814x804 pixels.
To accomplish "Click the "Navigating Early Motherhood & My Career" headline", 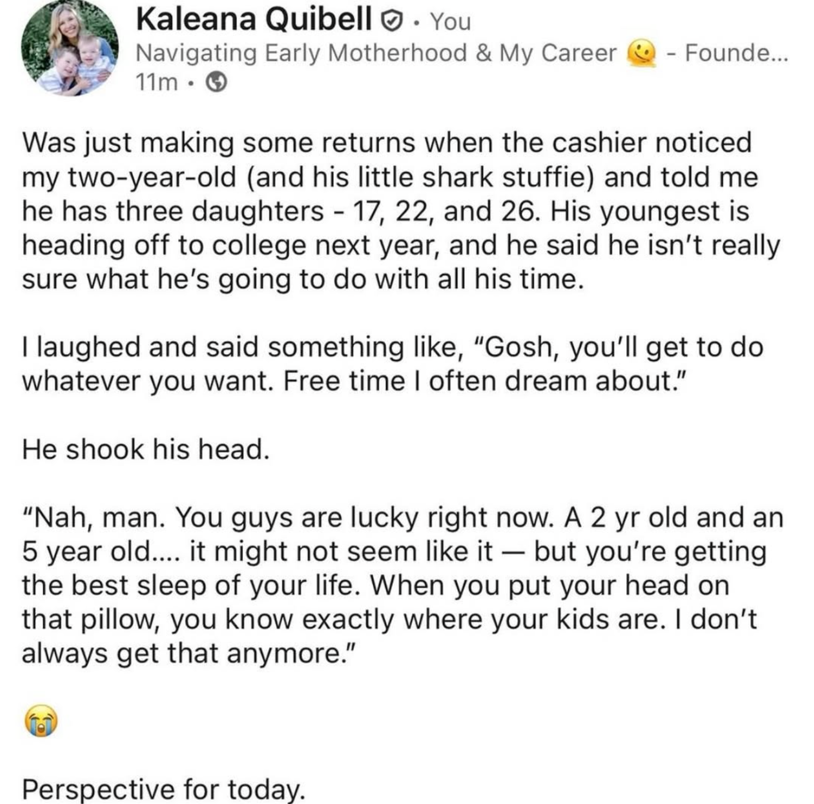I will tap(376, 53).
